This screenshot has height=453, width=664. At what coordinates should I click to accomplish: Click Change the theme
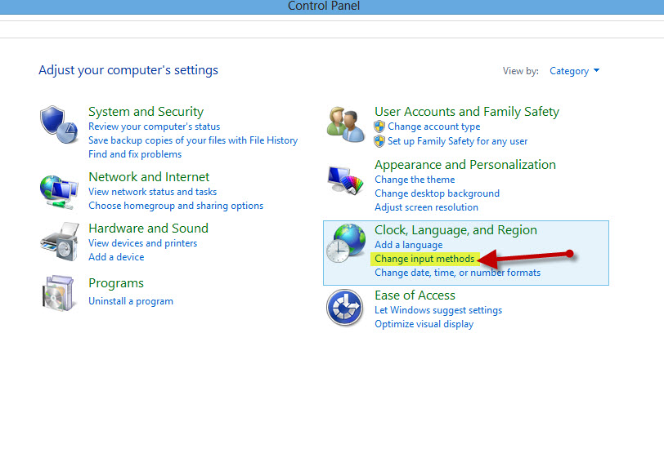415,180
